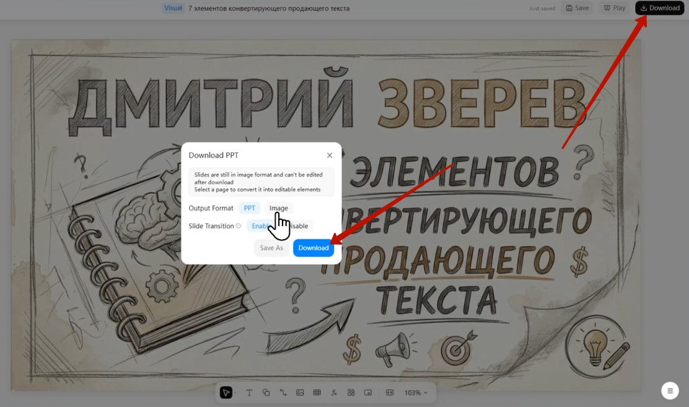
Task: Expand the pointer tool dropdown arrow
Action: click(235, 393)
